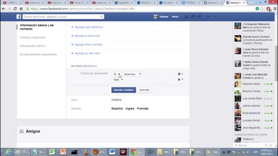Switch to the SuperPelis browser tab

(x=124, y=3)
